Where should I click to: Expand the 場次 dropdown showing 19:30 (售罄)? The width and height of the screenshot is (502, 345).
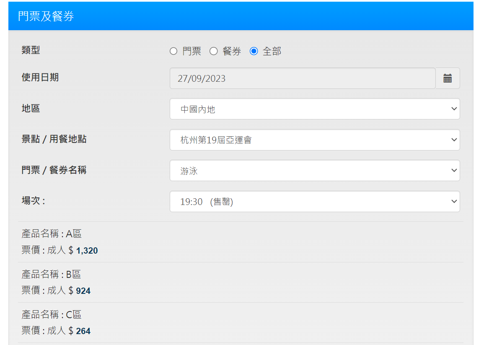click(x=314, y=202)
